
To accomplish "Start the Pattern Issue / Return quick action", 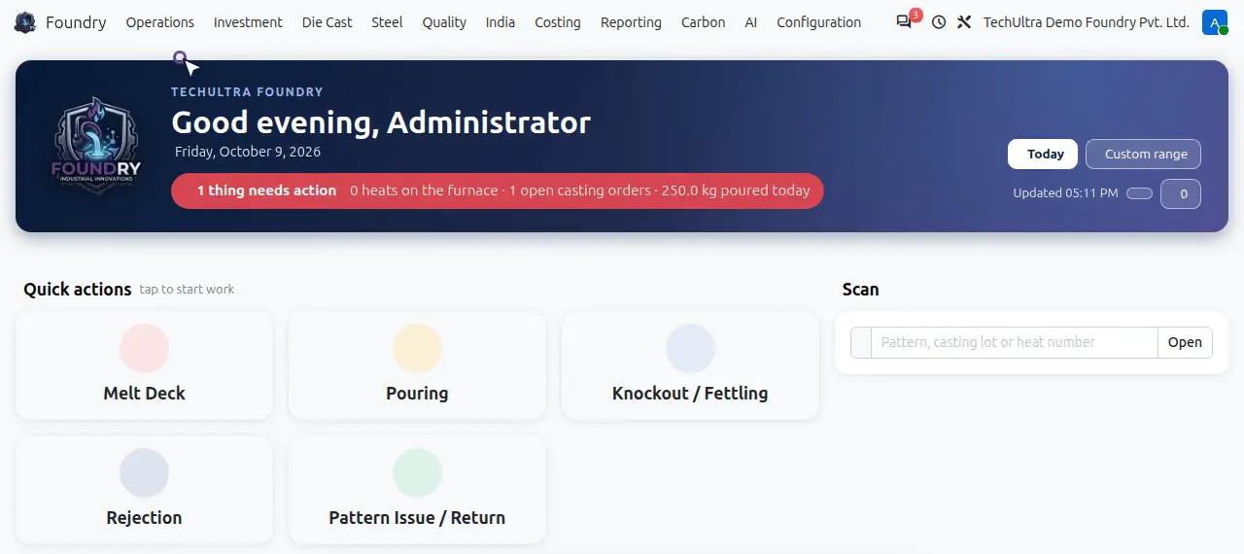I will (x=417, y=490).
